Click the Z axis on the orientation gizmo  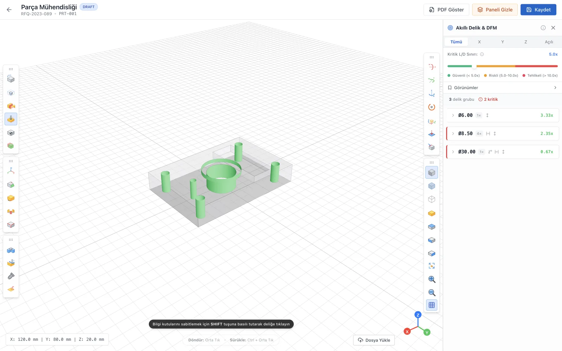click(x=418, y=315)
